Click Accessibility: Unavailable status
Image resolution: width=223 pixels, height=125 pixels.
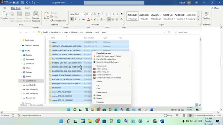(29, 116)
